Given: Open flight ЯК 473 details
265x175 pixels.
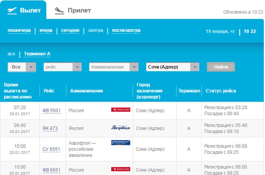Looking at the screenshot, I should tap(50, 128).
